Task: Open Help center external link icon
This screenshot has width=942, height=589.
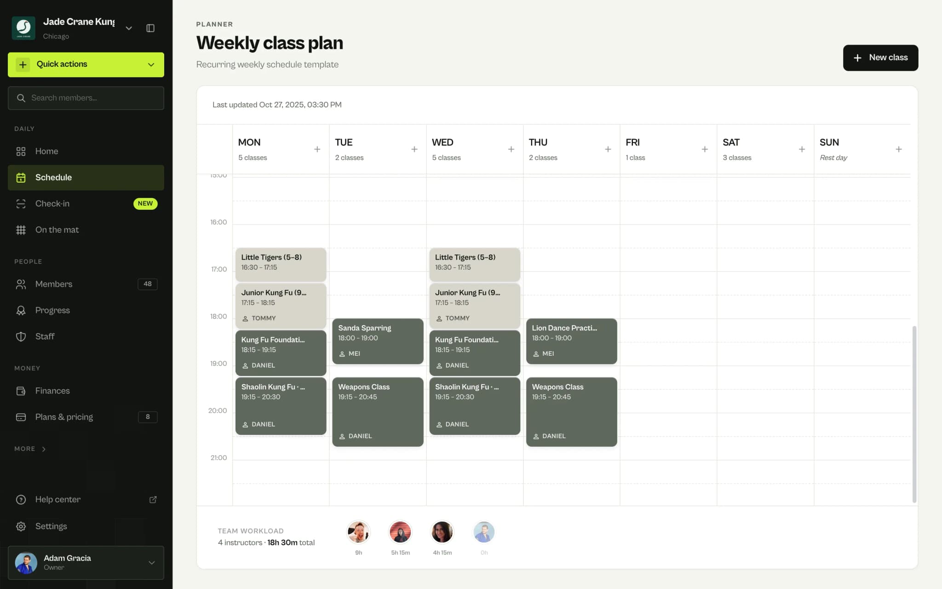Action: [x=153, y=499]
